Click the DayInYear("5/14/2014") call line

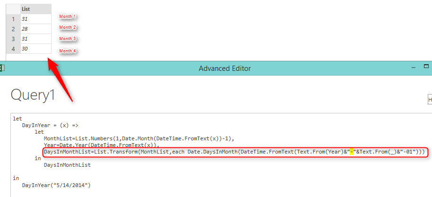(x=56, y=186)
